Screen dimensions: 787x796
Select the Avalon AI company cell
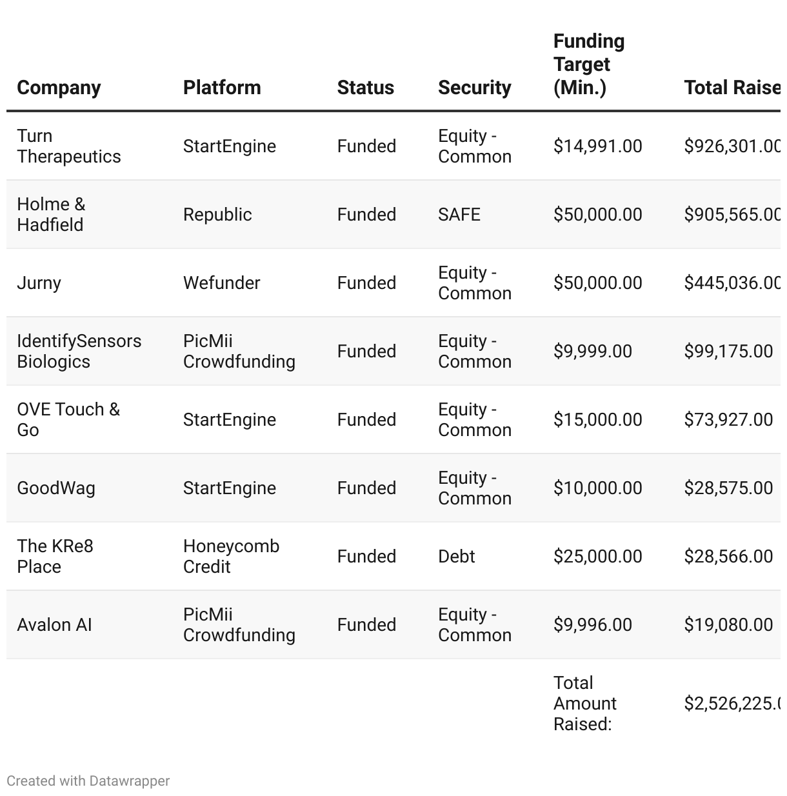[54, 625]
